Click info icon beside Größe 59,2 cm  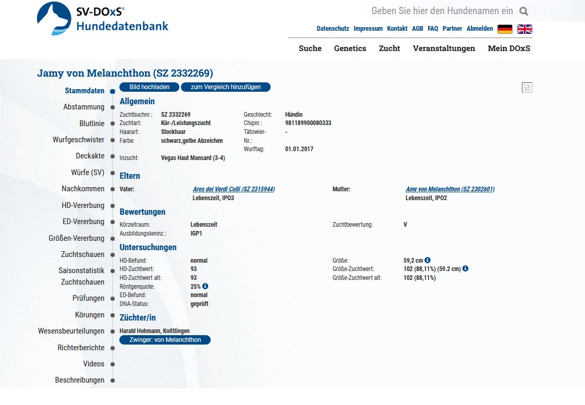(x=428, y=260)
